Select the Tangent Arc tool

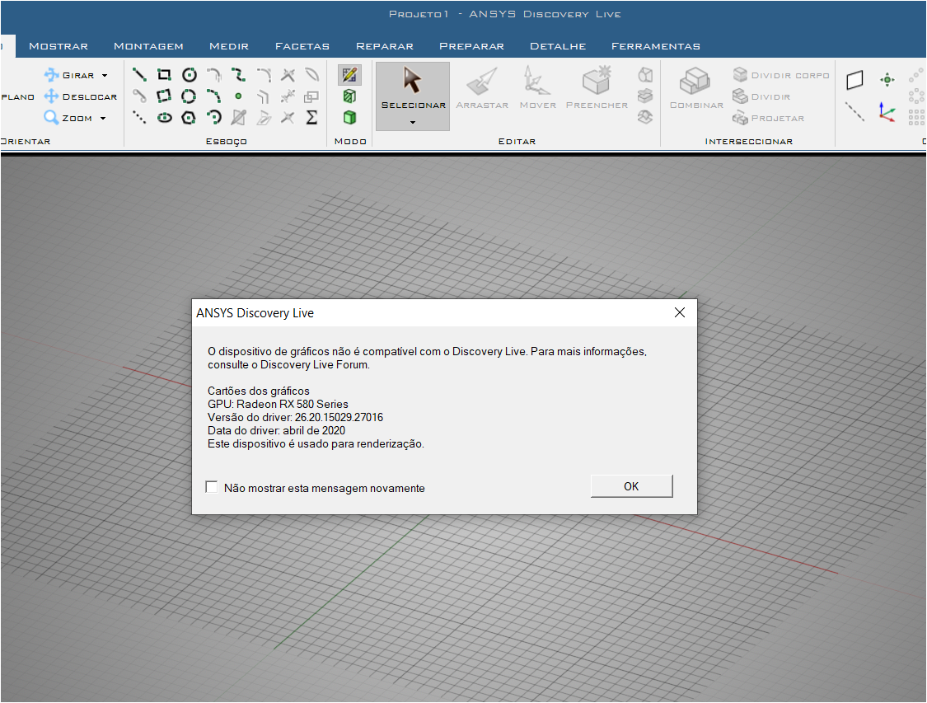213,74
